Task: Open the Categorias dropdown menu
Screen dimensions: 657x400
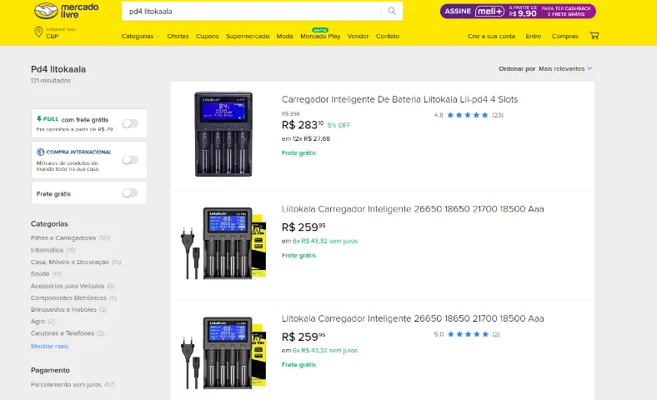Action: pos(140,37)
